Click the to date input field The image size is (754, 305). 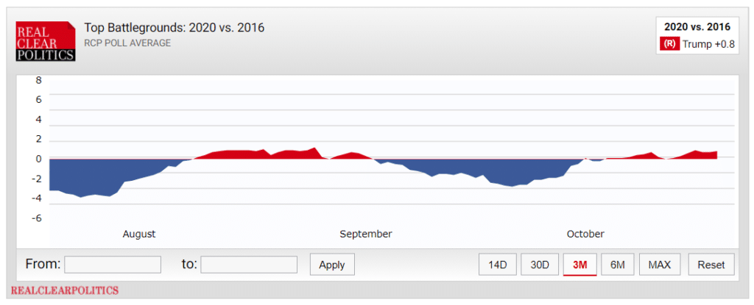(249, 264)
